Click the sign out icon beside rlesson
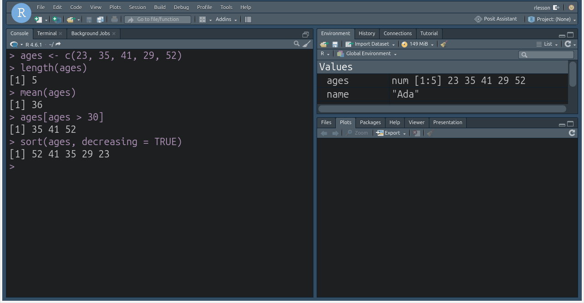 click(556, 7)
